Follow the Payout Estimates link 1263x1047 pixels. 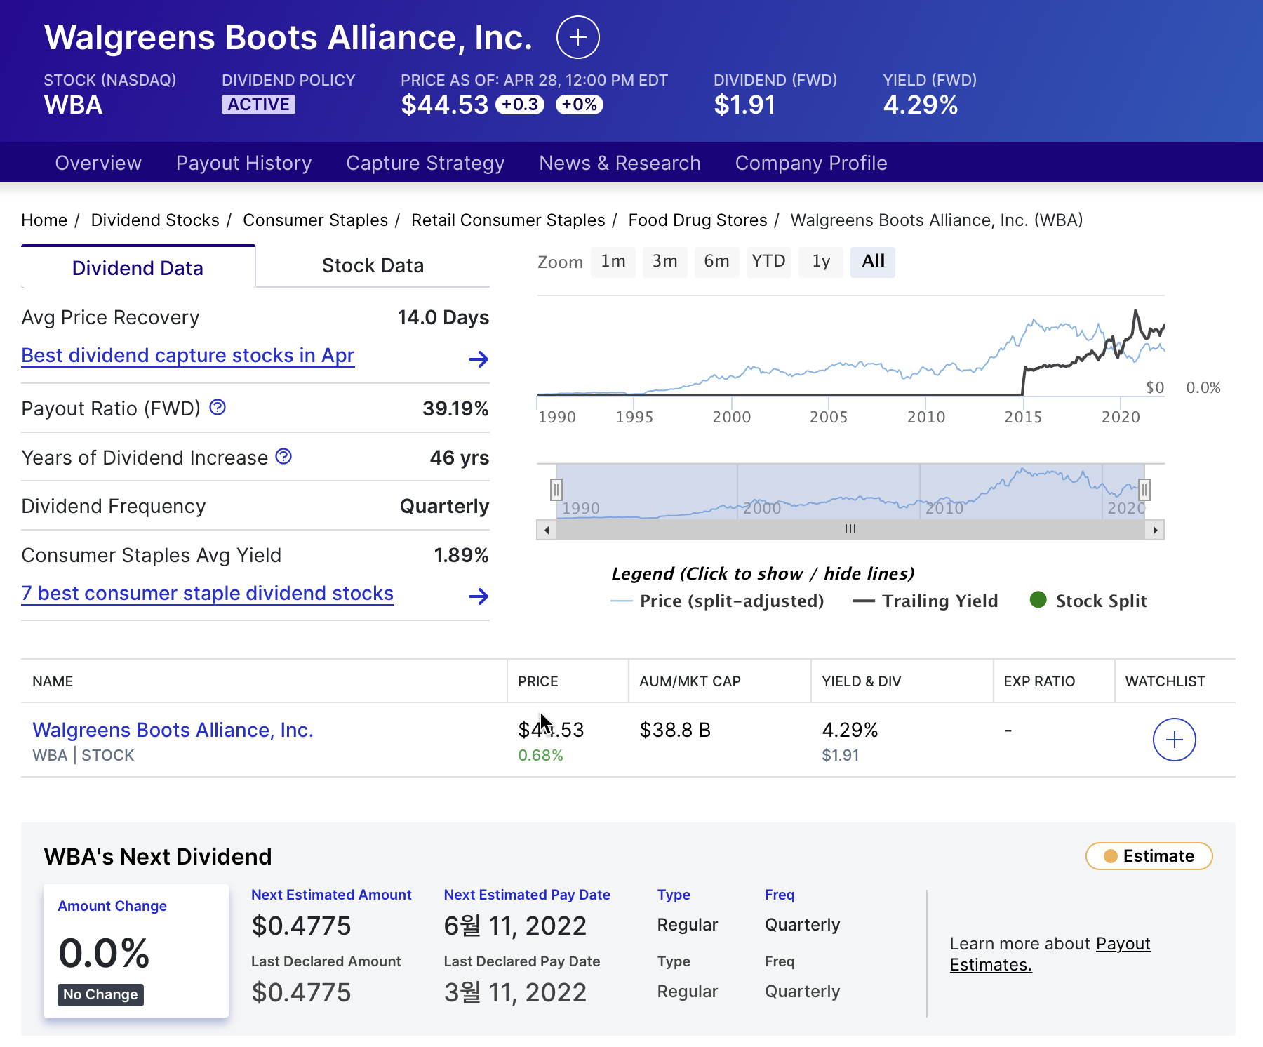pyautogui.click(x=1123, y=944)
